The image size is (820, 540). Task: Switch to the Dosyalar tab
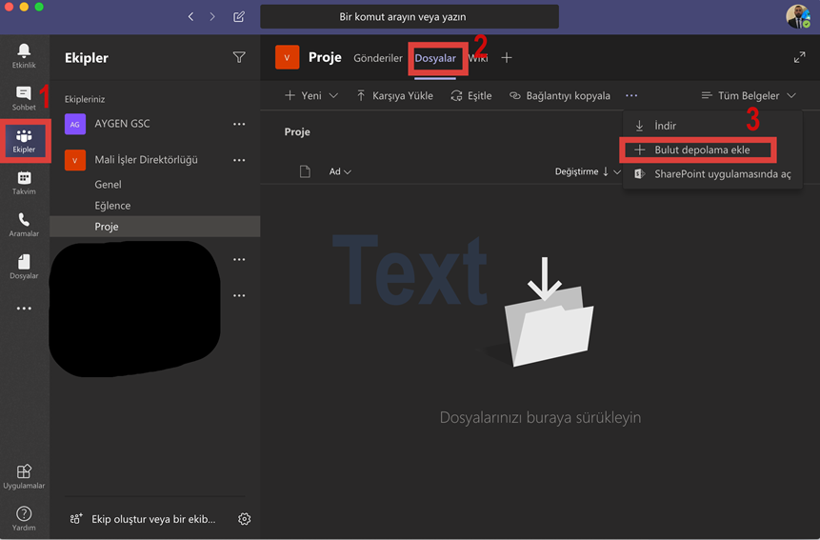[x=435, y=58]
